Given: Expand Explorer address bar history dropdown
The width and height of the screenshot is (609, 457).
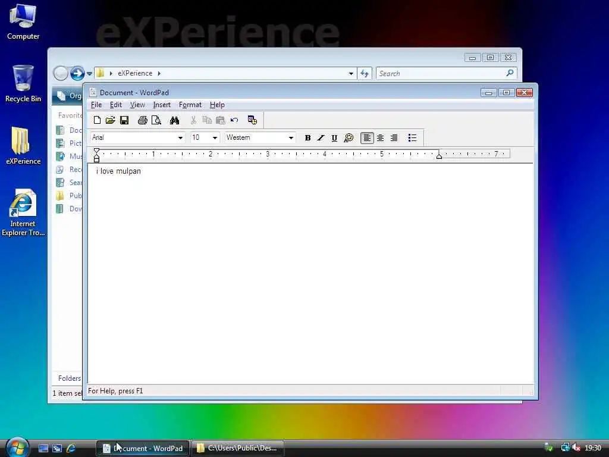Looking at the screenshot, I should [351, 73].
